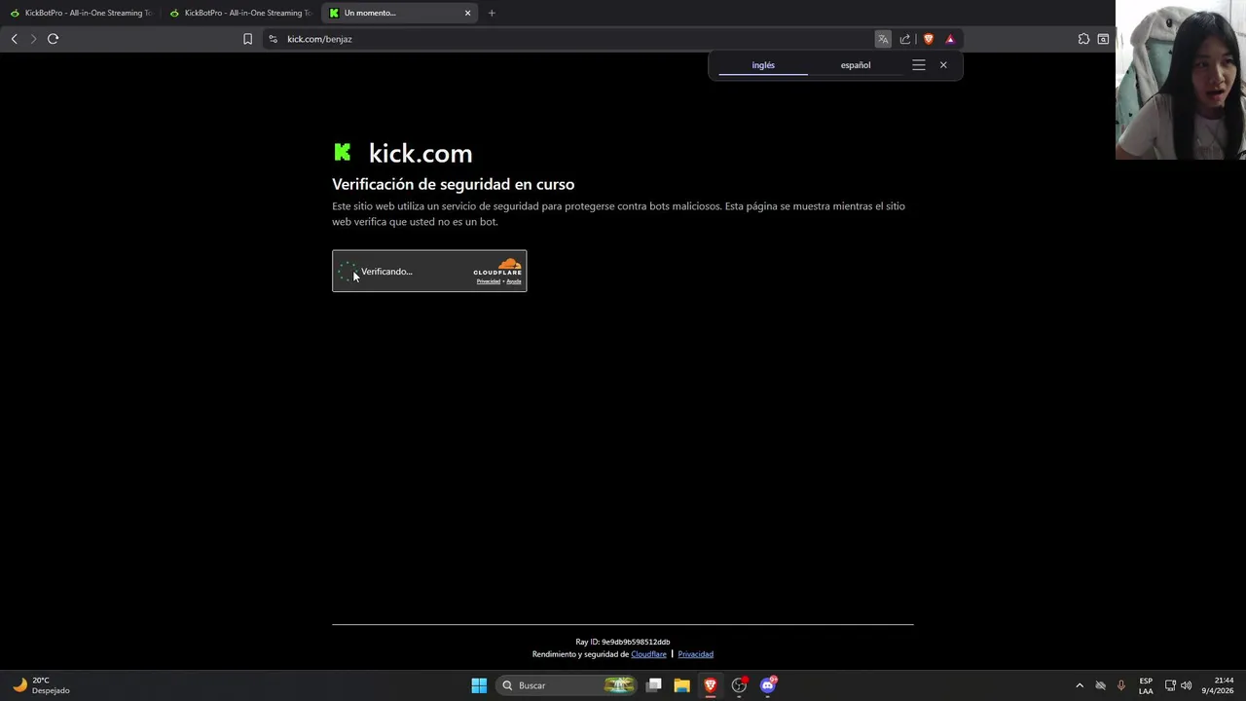Screen dimensions: 1246x701
Task: Select the inglés translation tab
Action: (x=763, y=65)
